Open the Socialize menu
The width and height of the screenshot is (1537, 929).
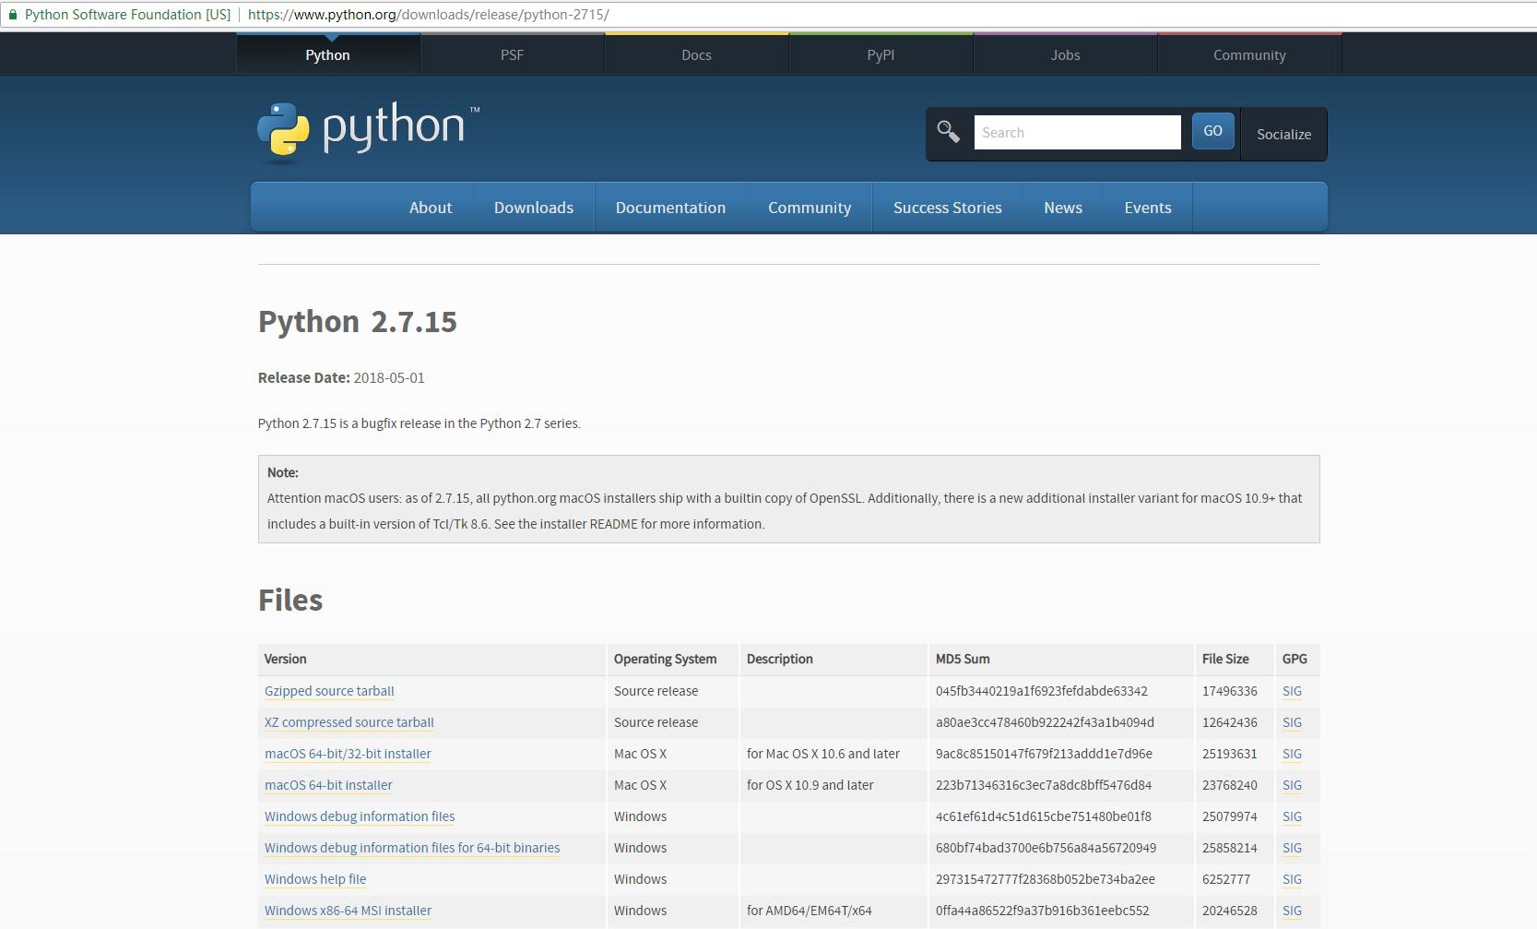click(1283, 134)
